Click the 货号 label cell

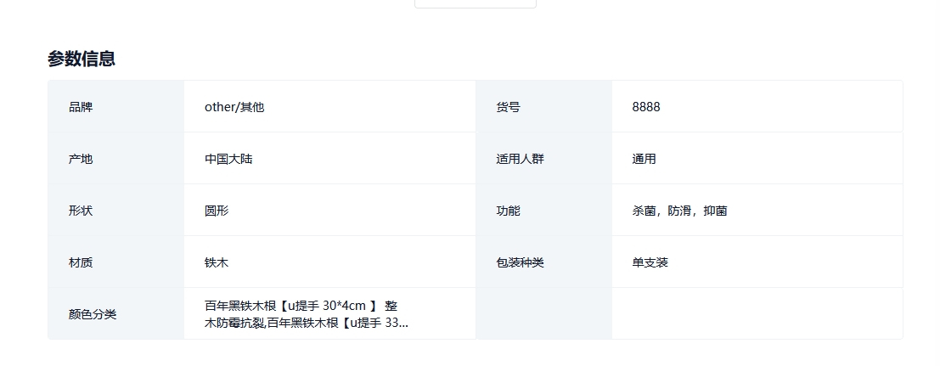click(x=543, y=107)
